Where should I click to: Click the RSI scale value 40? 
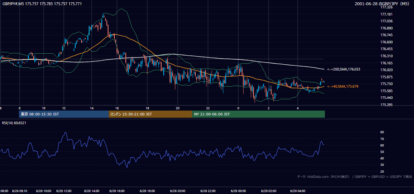coord(382,158)
